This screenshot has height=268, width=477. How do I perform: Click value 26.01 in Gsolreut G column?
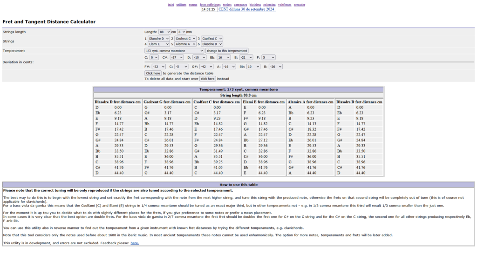point(169,141)
